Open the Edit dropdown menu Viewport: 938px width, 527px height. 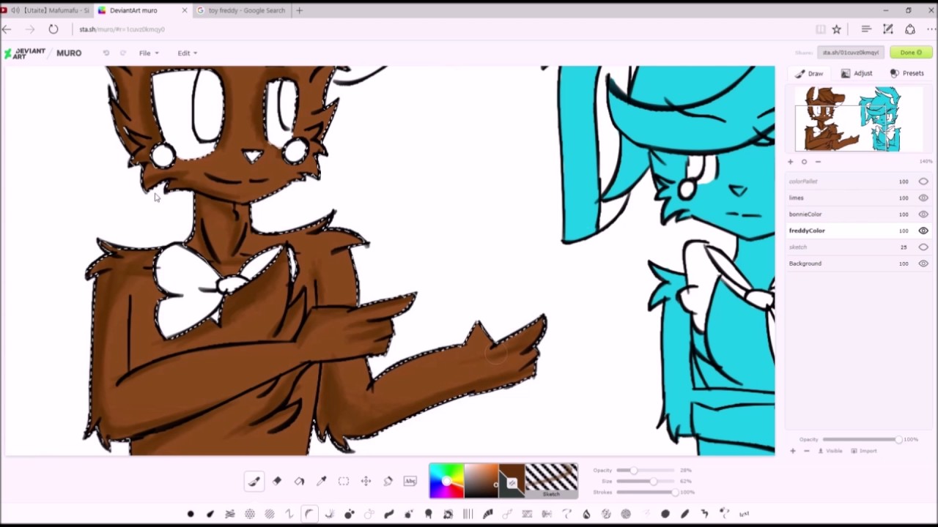click(x=187, y=53)
